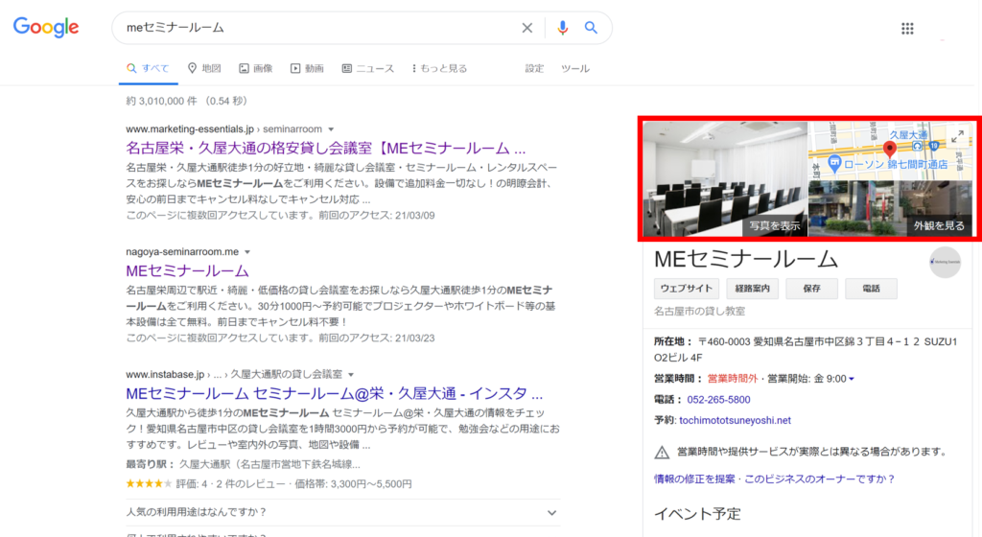982x537 pixels.
Task: Open the Google apps grid icon
Action: pyautogui.click(x=907, y=28)
